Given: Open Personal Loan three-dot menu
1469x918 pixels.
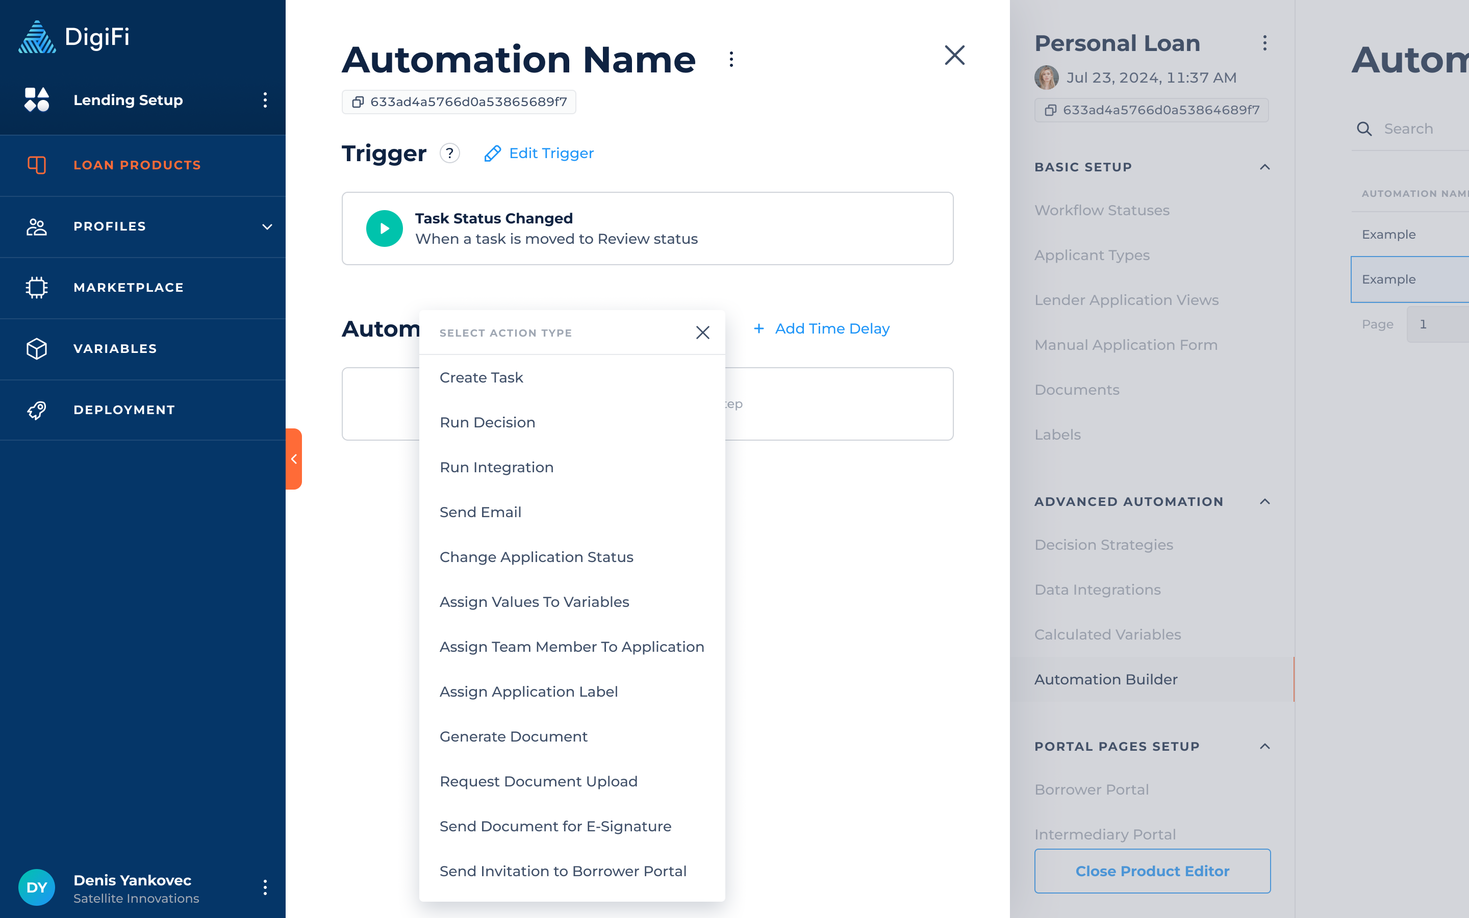Looking at the screenshot, I should pos(1264,43).
